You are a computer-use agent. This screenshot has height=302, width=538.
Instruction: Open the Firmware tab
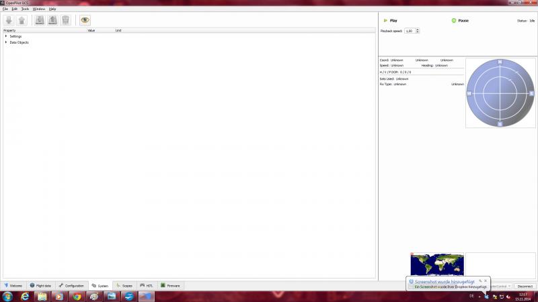(171, 286)
